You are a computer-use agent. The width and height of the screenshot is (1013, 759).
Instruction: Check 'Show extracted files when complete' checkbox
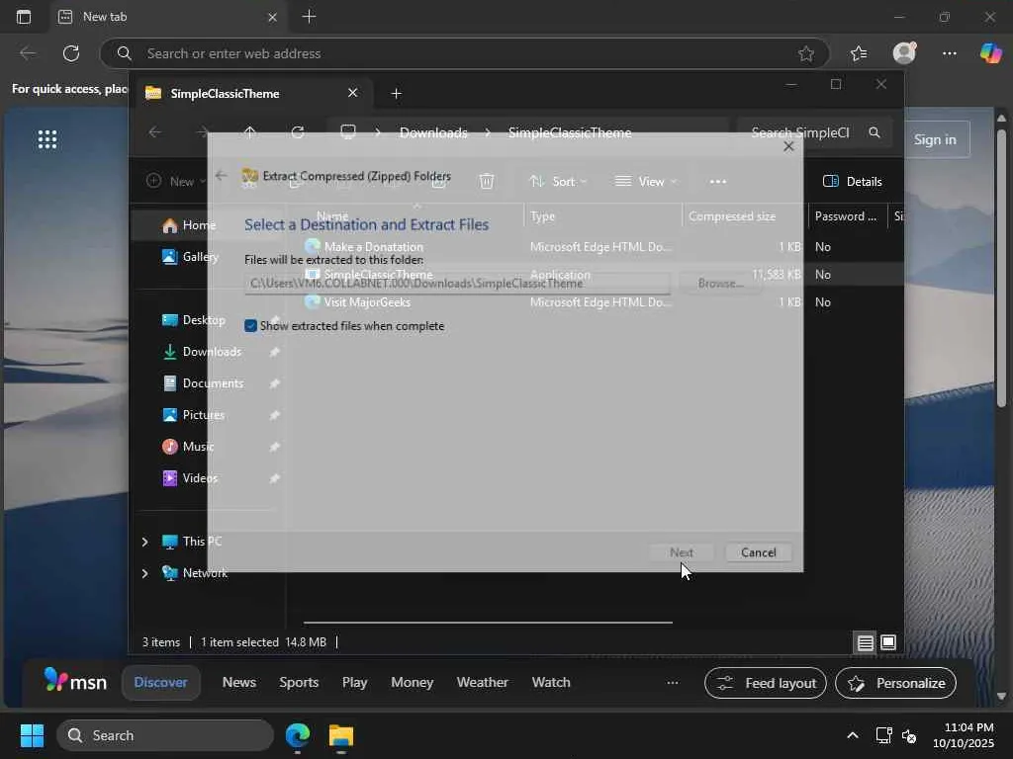[x=251, y=326]
